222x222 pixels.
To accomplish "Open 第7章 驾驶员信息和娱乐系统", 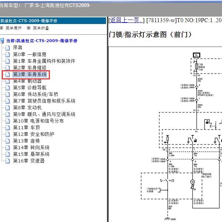I will (x=44, y=101).
